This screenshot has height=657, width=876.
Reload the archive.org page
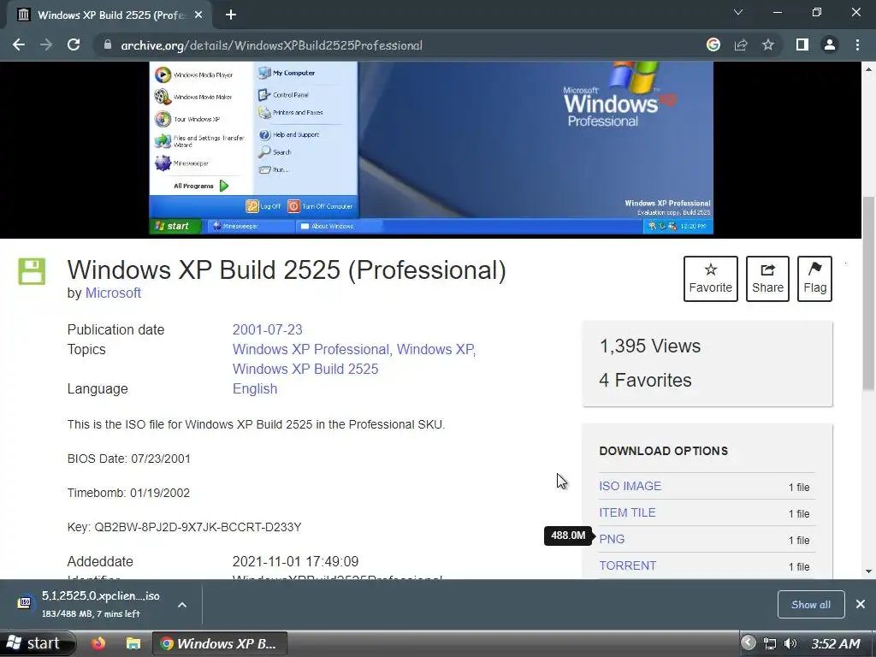[74, 44]
